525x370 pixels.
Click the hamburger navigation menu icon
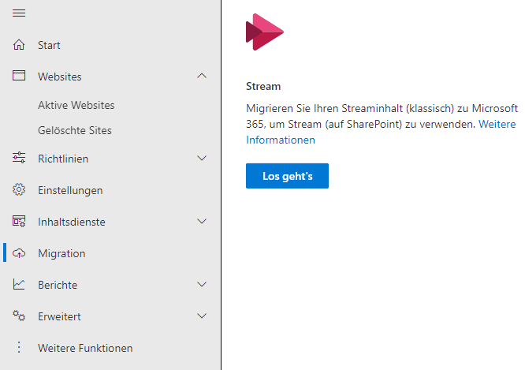pos(19,13)
